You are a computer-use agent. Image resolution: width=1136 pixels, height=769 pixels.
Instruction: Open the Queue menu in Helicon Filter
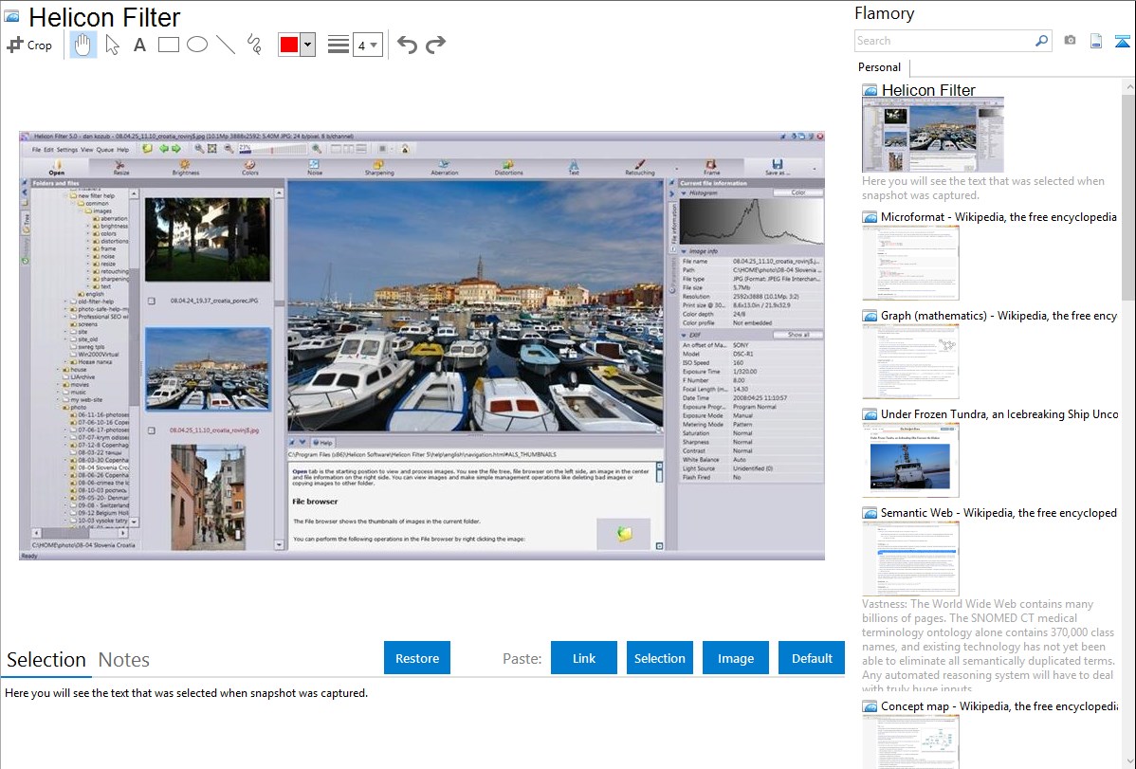coord(105,150)
